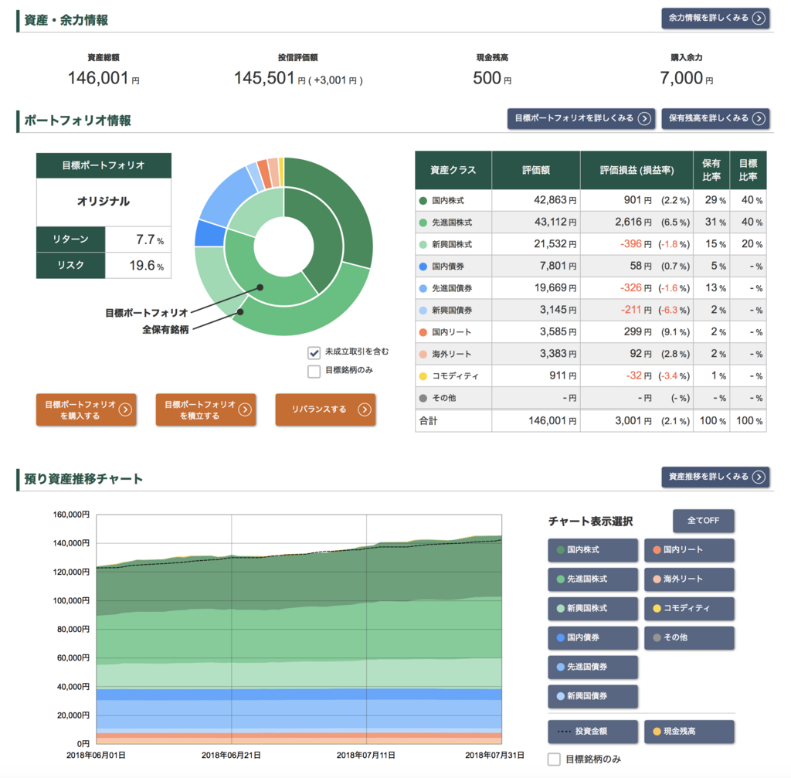Click the arrow icon on リバランスする
791x778 pixels.
(365, 409)
